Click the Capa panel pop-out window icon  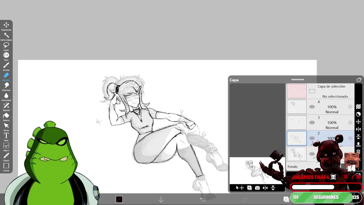point(359,80)
